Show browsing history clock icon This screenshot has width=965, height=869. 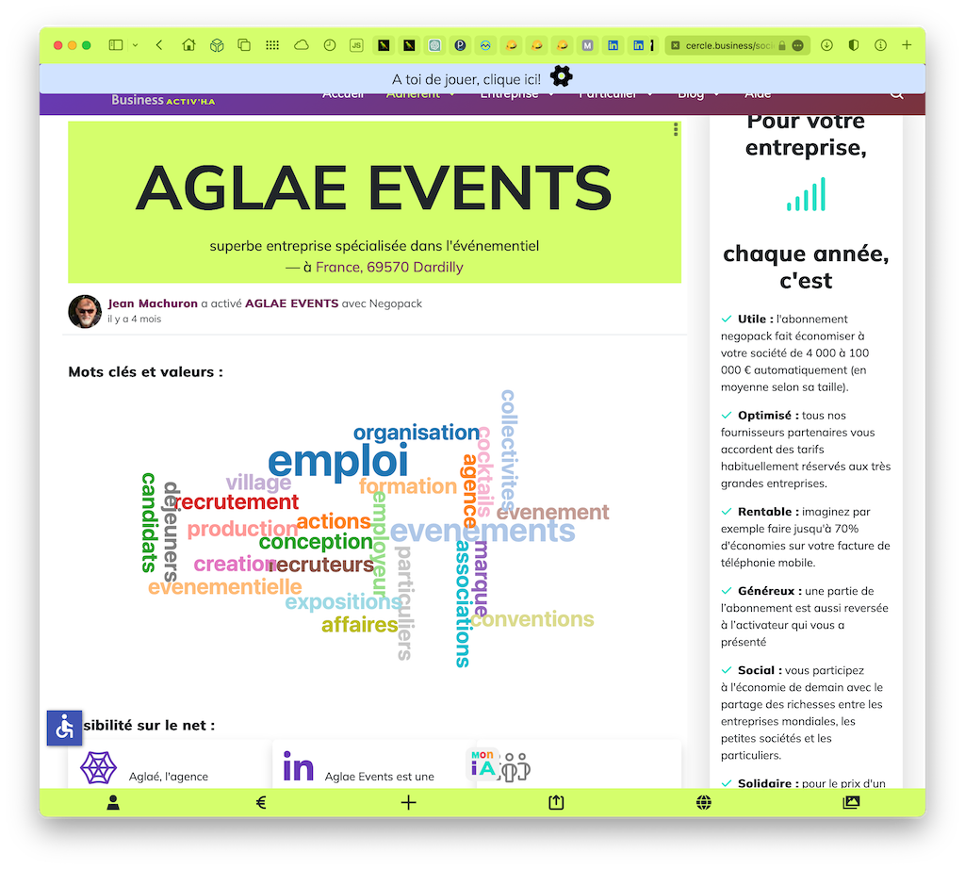(330, 45)
